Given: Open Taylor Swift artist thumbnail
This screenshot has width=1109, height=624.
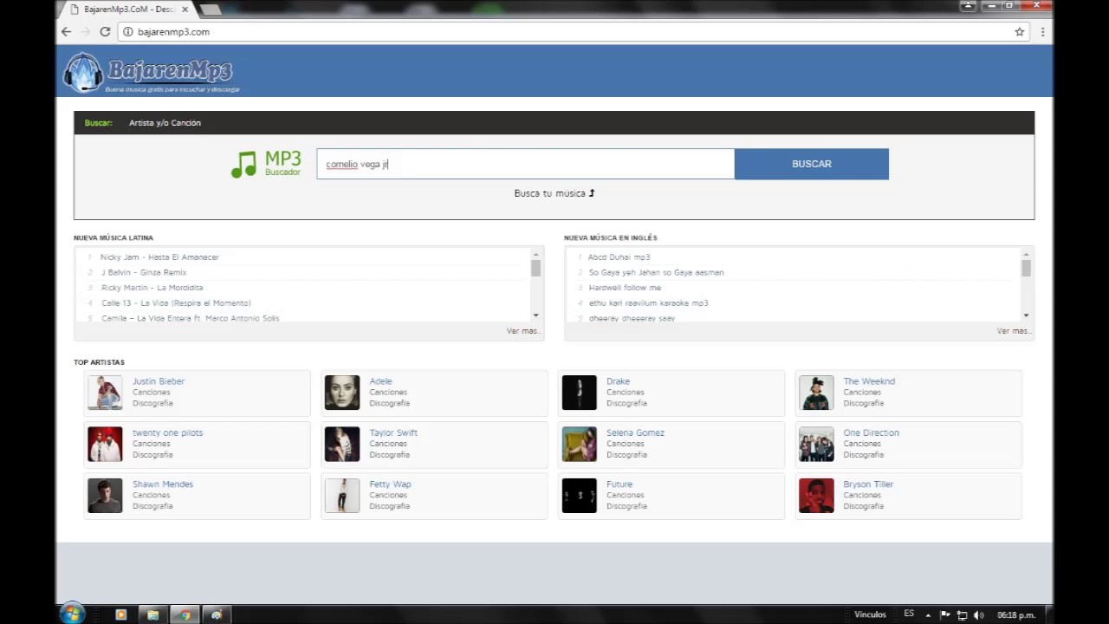Looking at the screenshot, I should pyautogui.click(x=341, y=444).
